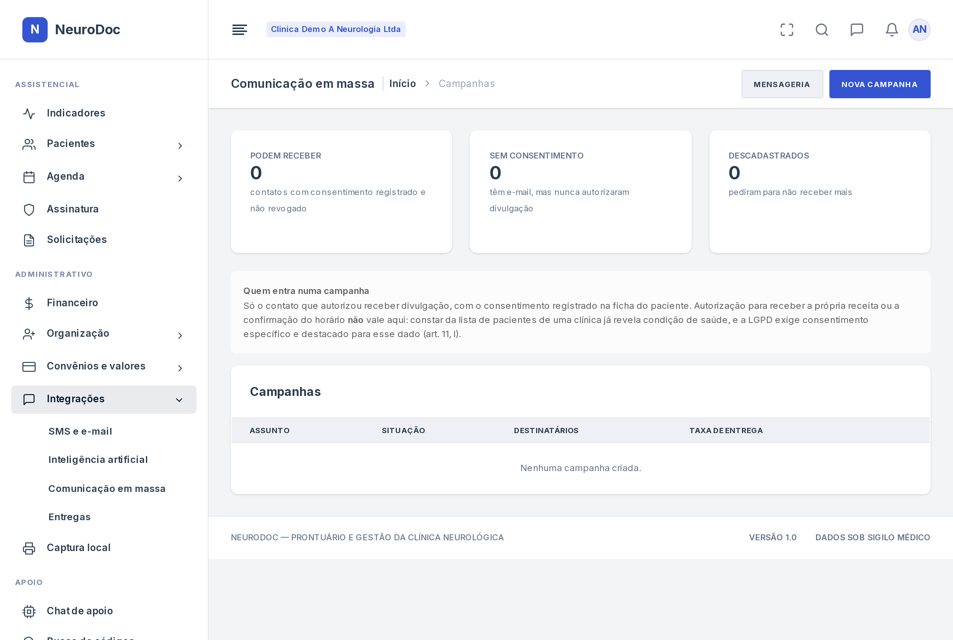
Task: Open the notifications bell icon
Action: pyautogui.click(x=891, y=29)
